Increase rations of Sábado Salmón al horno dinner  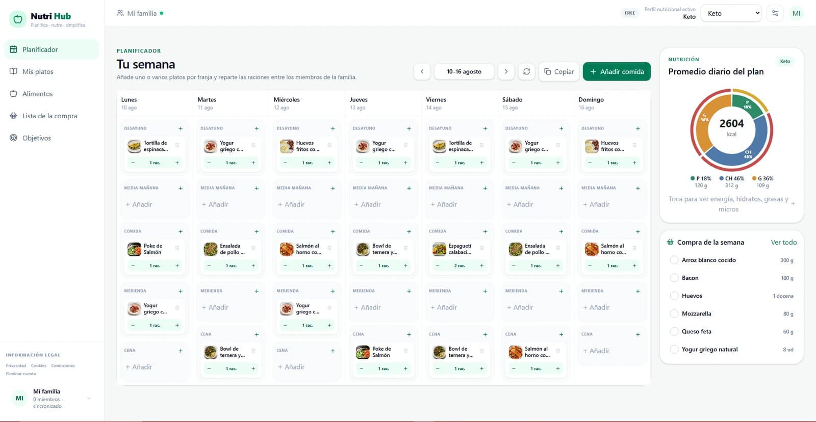(558, 368)
